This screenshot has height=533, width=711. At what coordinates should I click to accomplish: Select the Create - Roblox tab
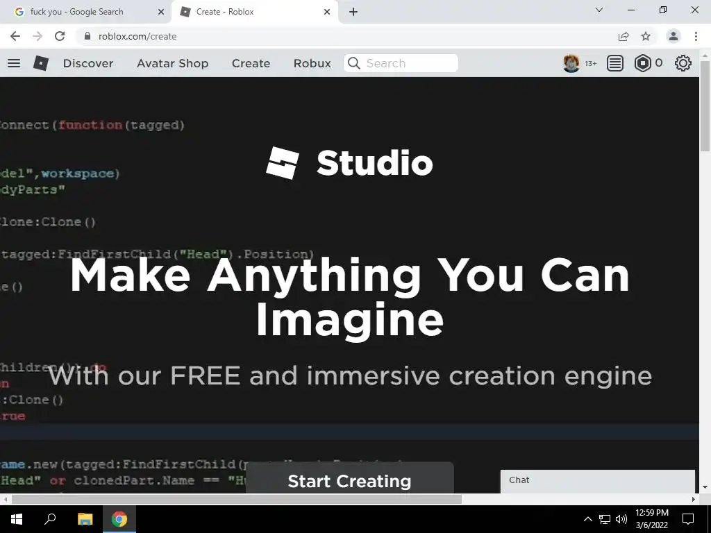coord(254,12)
